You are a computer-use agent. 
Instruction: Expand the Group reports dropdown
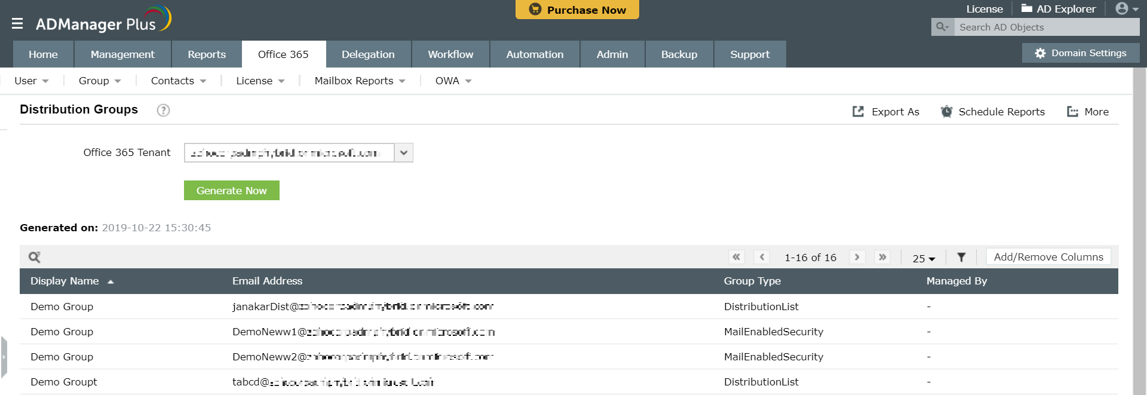(100, 81)
